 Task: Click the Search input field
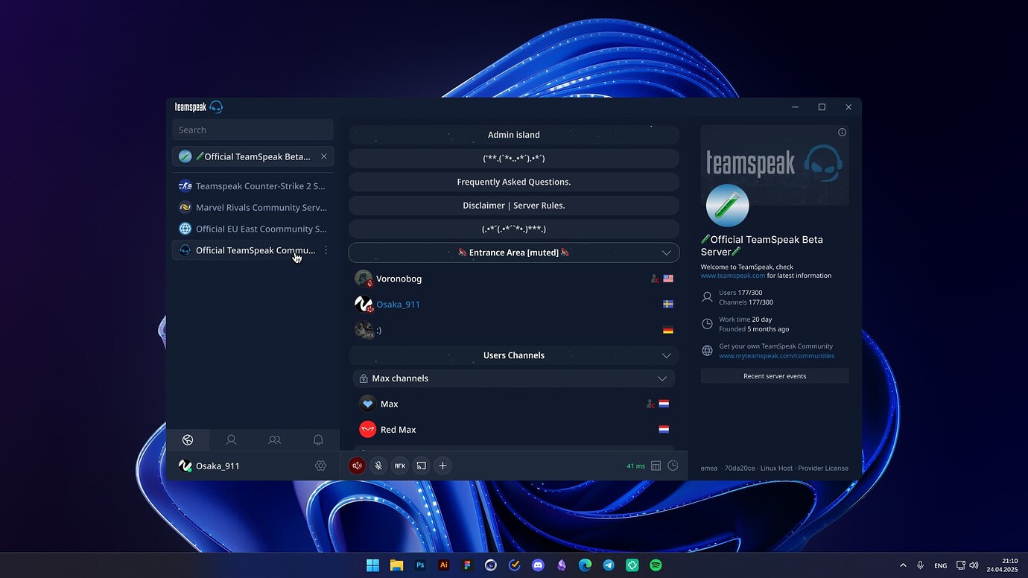coord(253,130)
